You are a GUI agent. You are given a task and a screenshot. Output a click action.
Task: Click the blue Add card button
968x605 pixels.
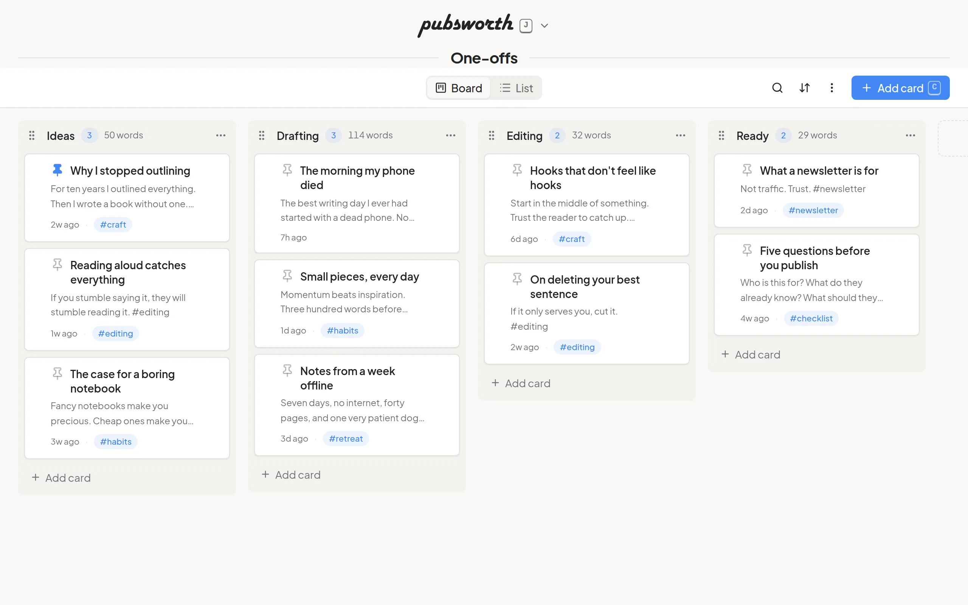[x=900, y=88]
